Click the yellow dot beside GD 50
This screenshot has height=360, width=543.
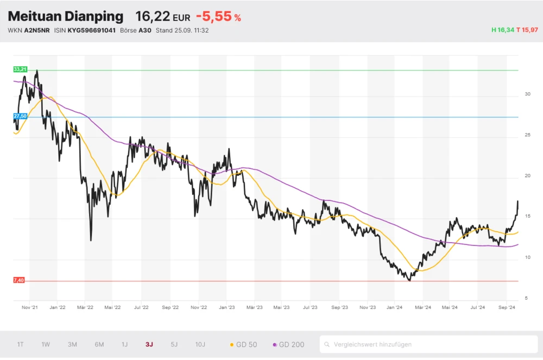tap(232, 344)
